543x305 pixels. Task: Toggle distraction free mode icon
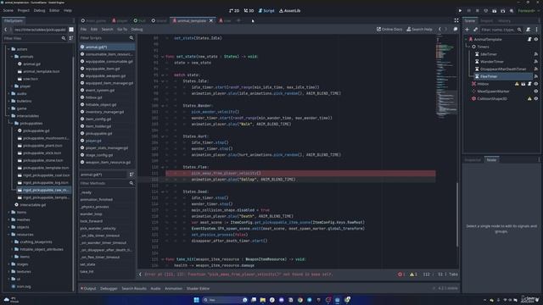pos(456,20)
